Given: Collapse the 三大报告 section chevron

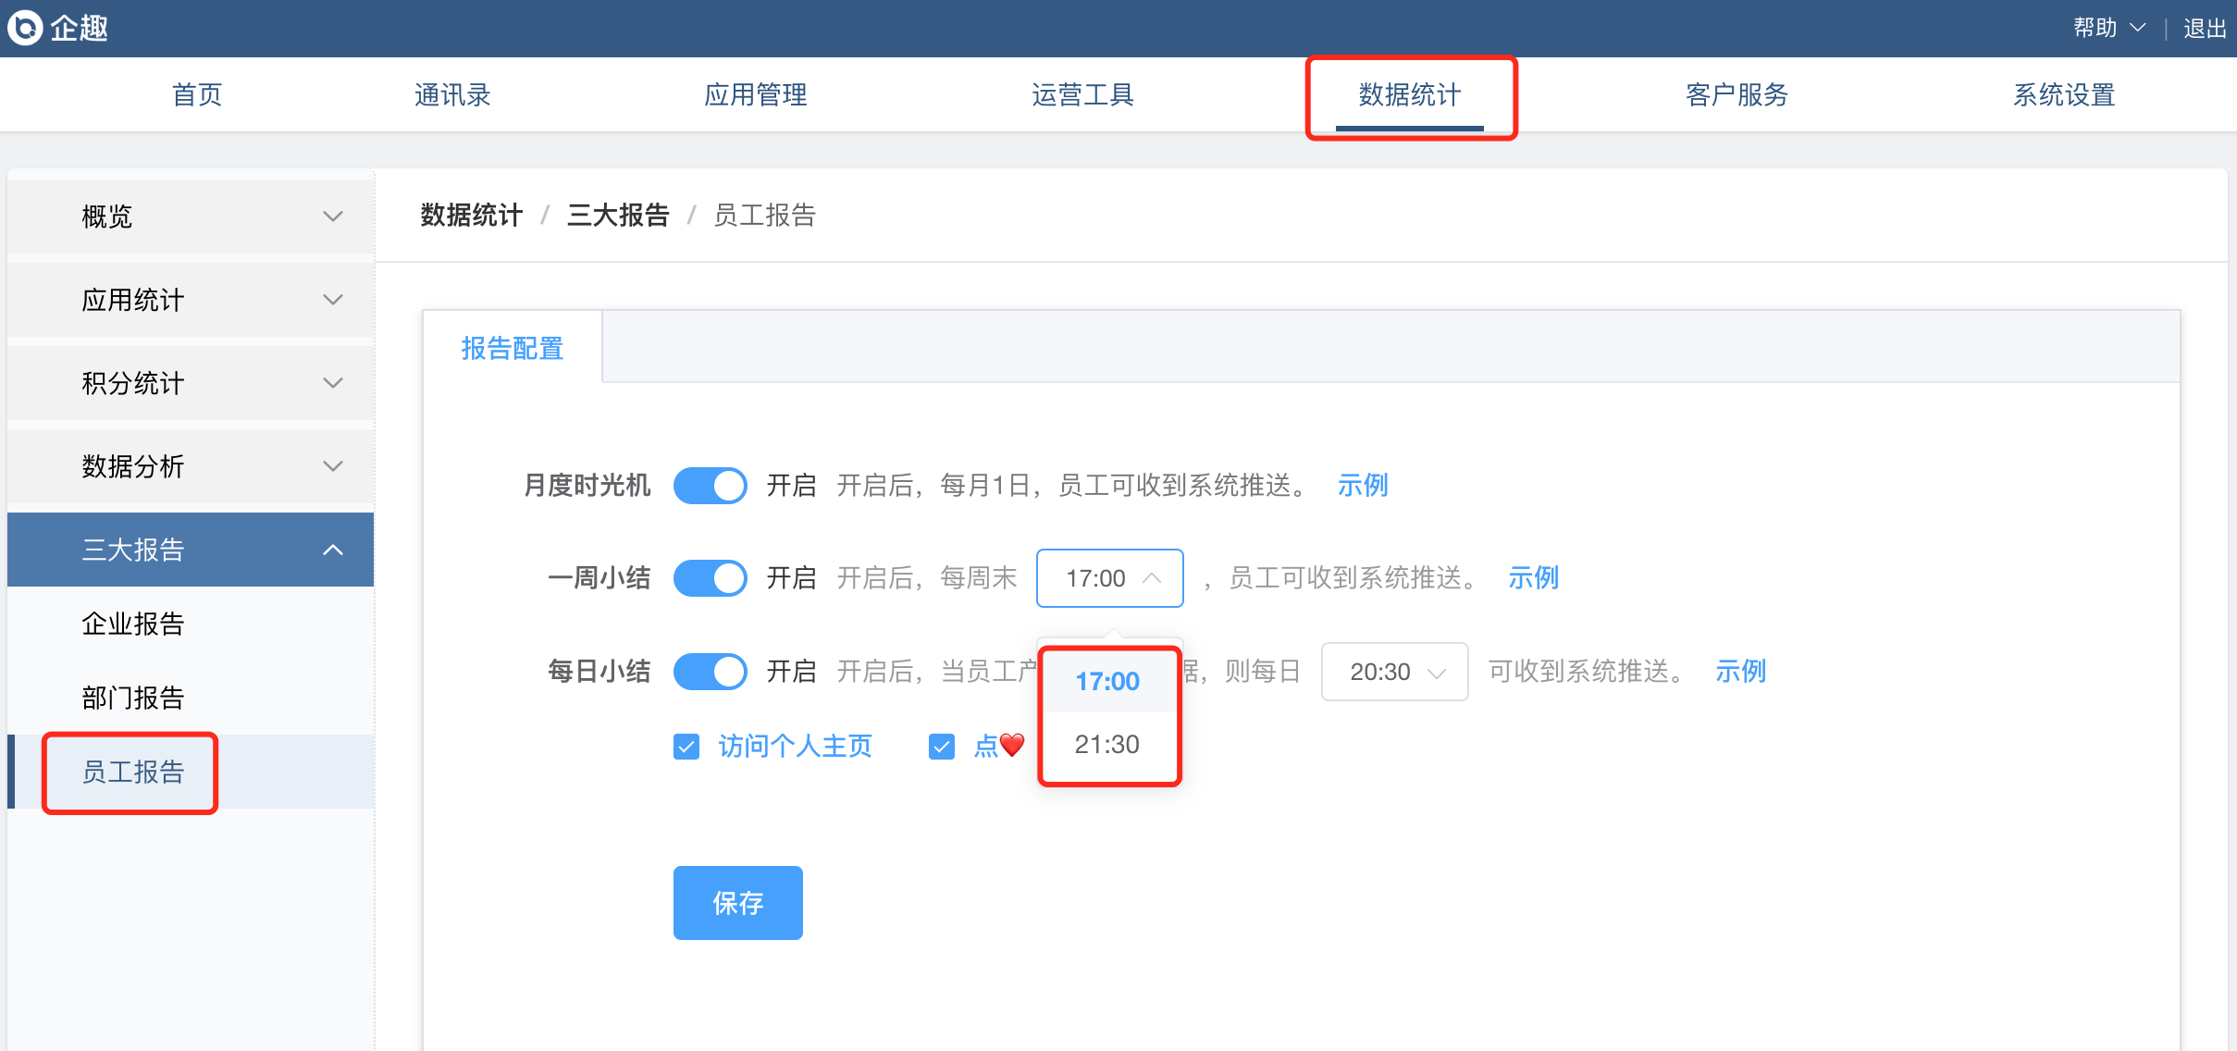Looking at the screenshot, I should 332,550.
